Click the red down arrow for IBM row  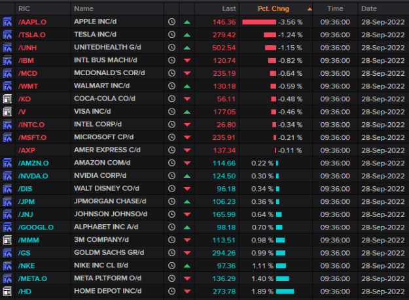click(x=187, y=60)
